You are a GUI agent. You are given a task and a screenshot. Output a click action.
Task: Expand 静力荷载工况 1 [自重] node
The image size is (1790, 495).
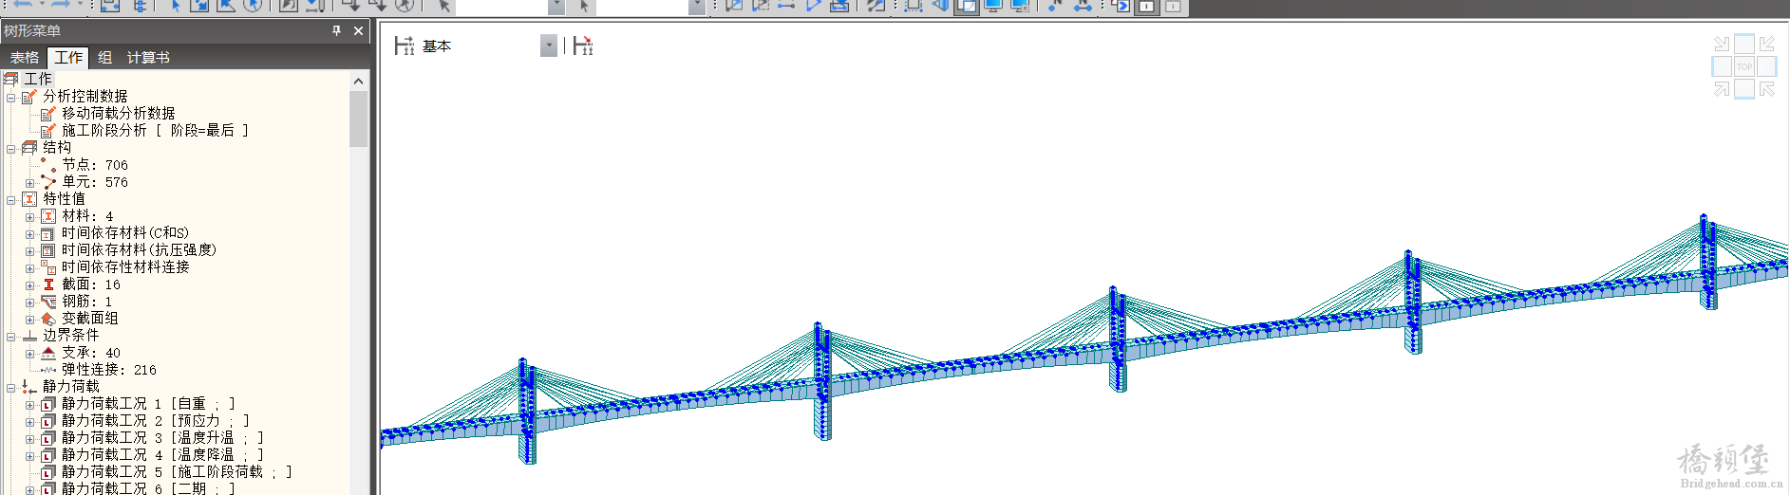[x=30, y=404]
